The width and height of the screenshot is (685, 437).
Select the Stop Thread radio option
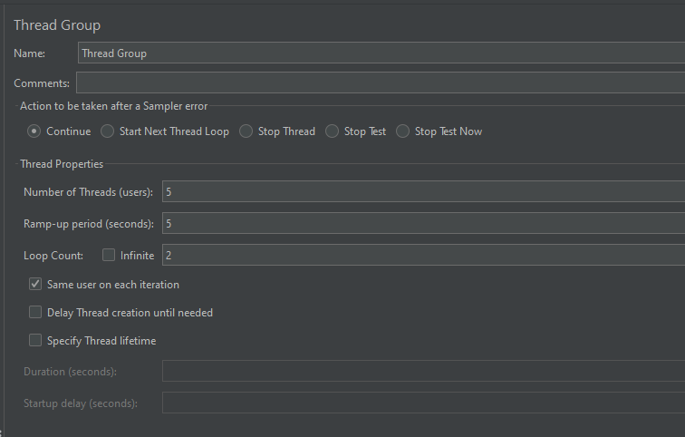coord(246,131)
